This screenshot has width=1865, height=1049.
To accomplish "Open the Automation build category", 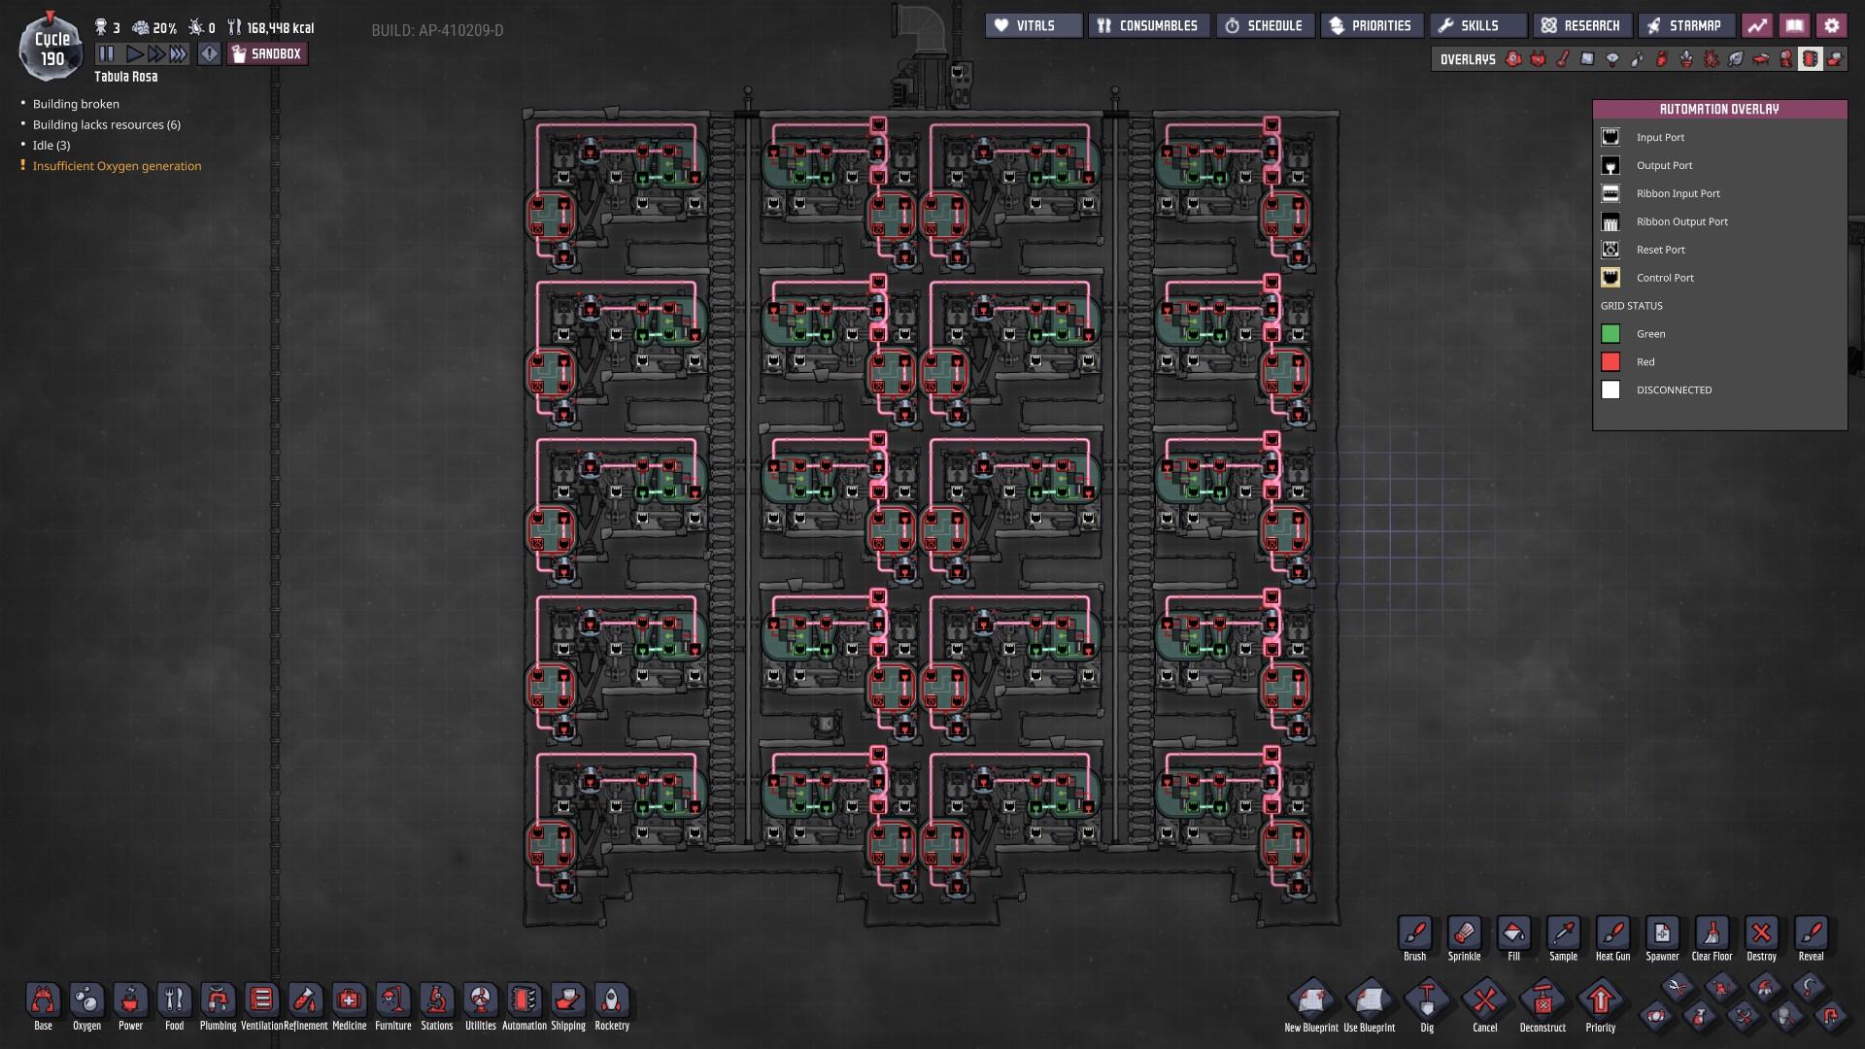I will click(524, 1001).
